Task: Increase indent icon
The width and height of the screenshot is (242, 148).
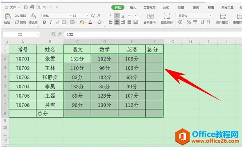Action: pyautogui.click(x=136, y=16)
